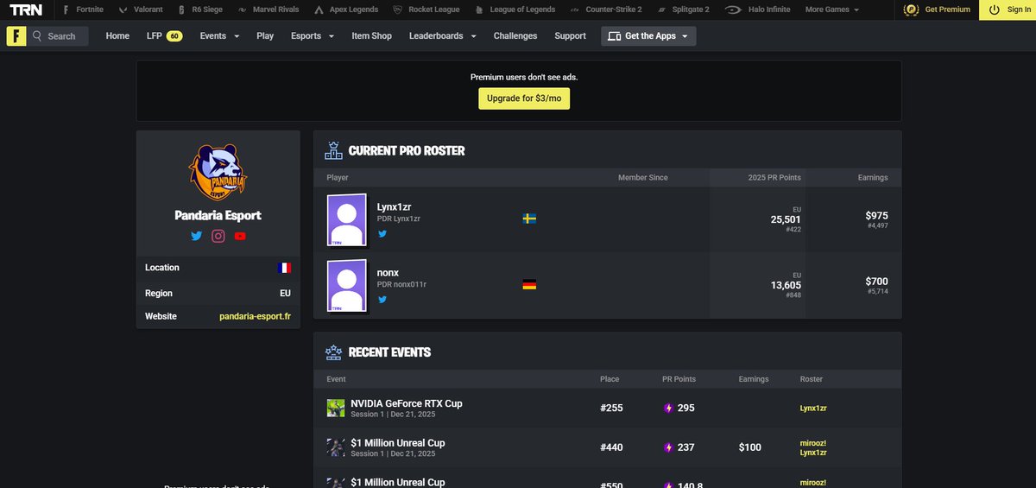Viewport: 1036px width, 488px height.
Task: Open the TRN logo home link
Action: (x=26, y=10)
